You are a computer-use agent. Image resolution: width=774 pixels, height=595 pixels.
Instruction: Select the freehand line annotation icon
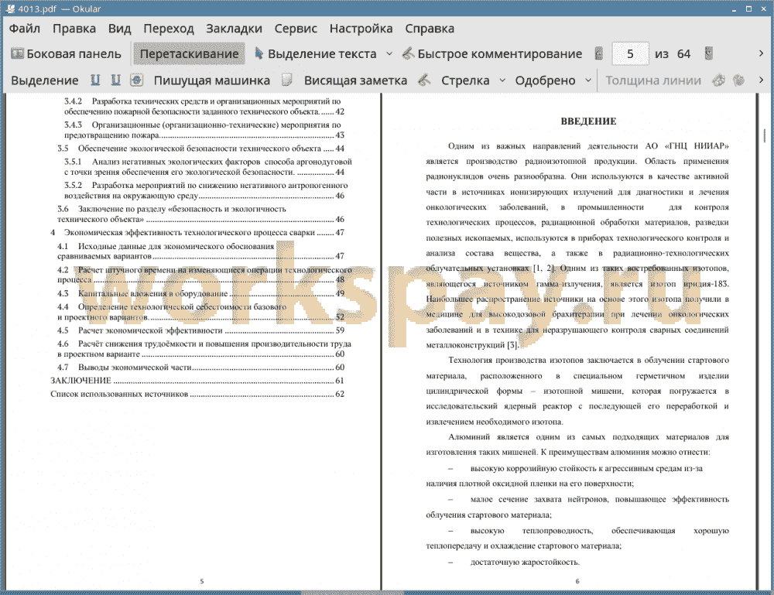click(x=424, y=80)
